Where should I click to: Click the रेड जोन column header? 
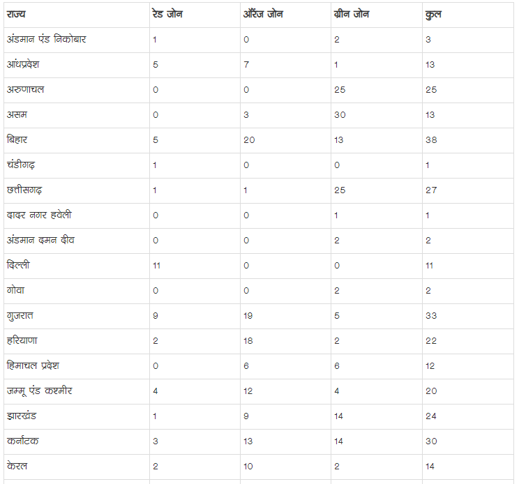167,15
